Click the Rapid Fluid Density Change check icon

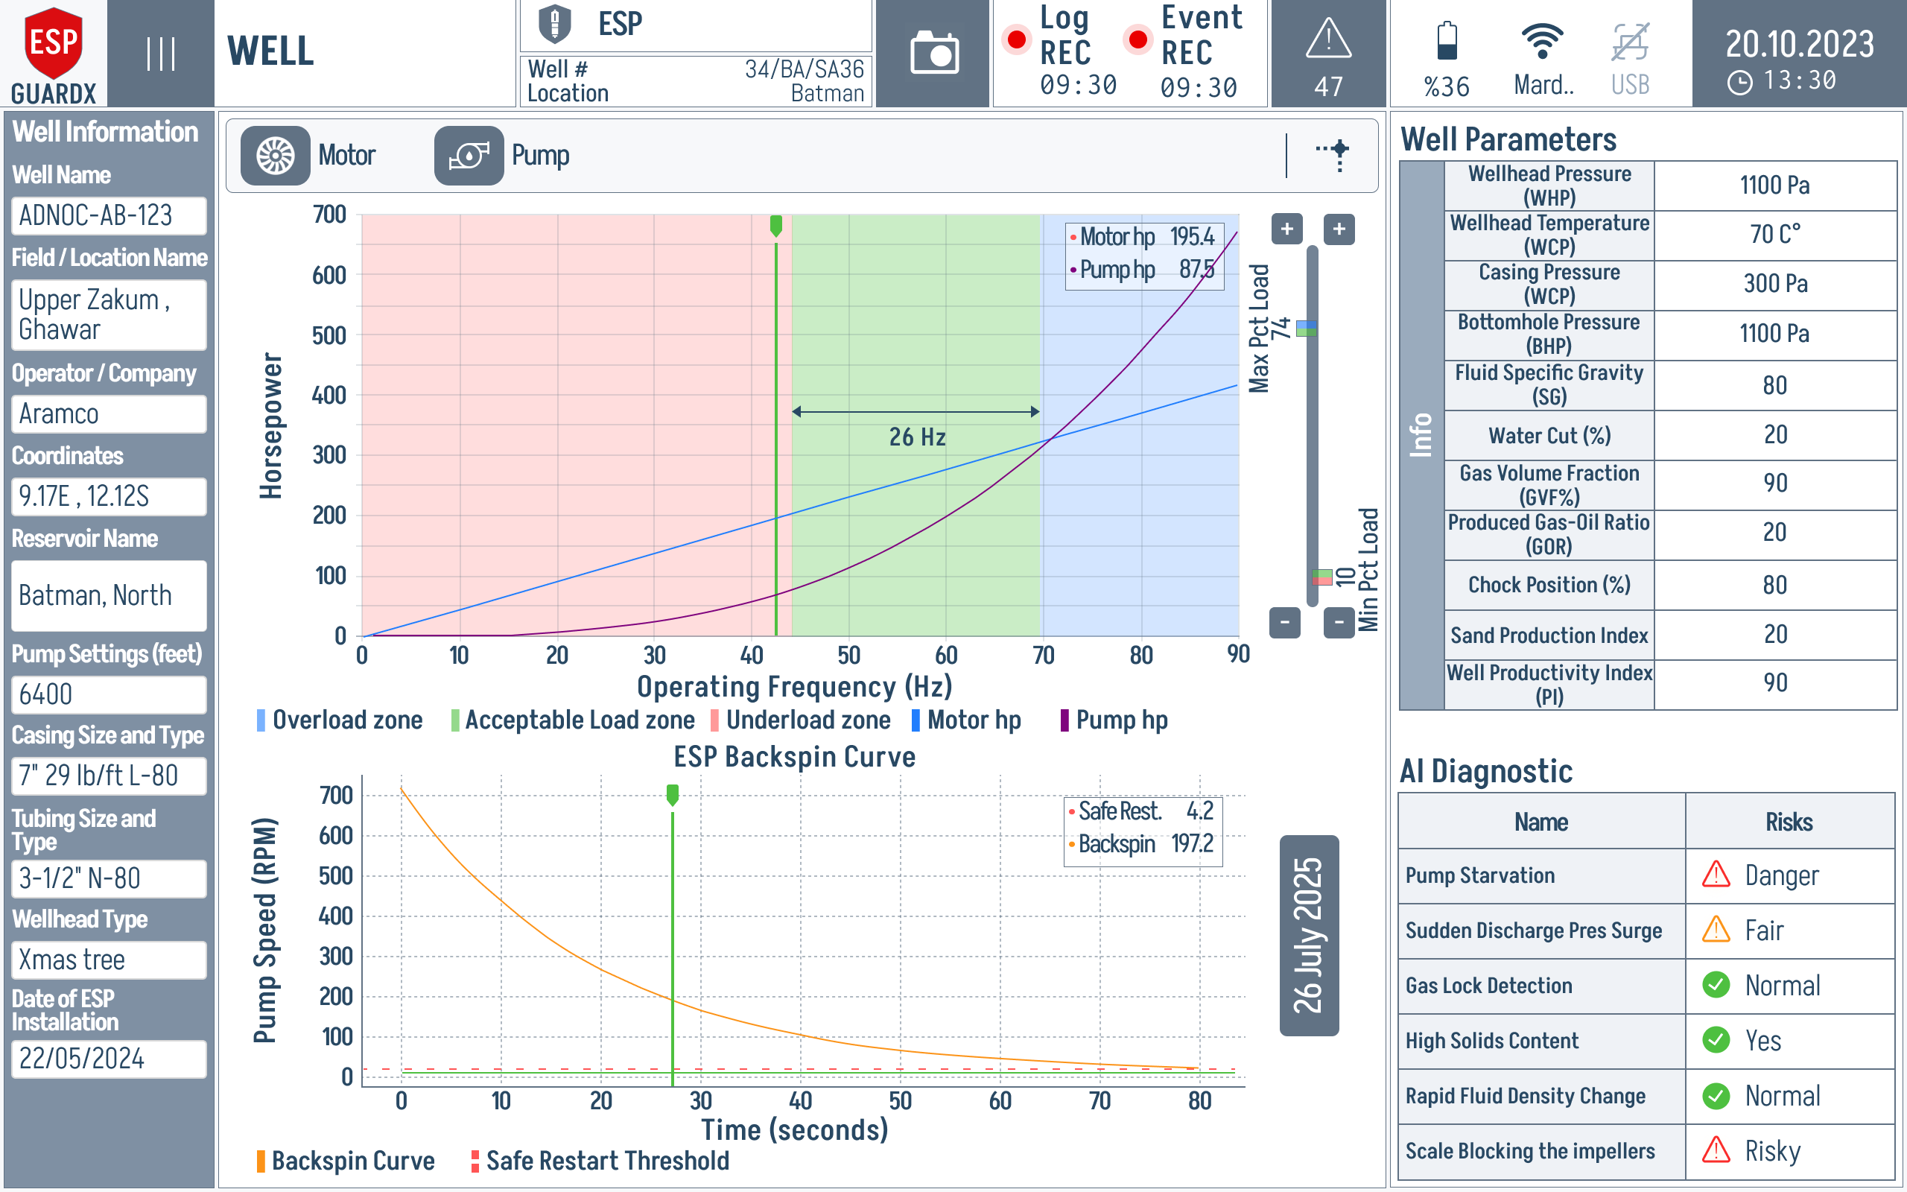1716,1096
